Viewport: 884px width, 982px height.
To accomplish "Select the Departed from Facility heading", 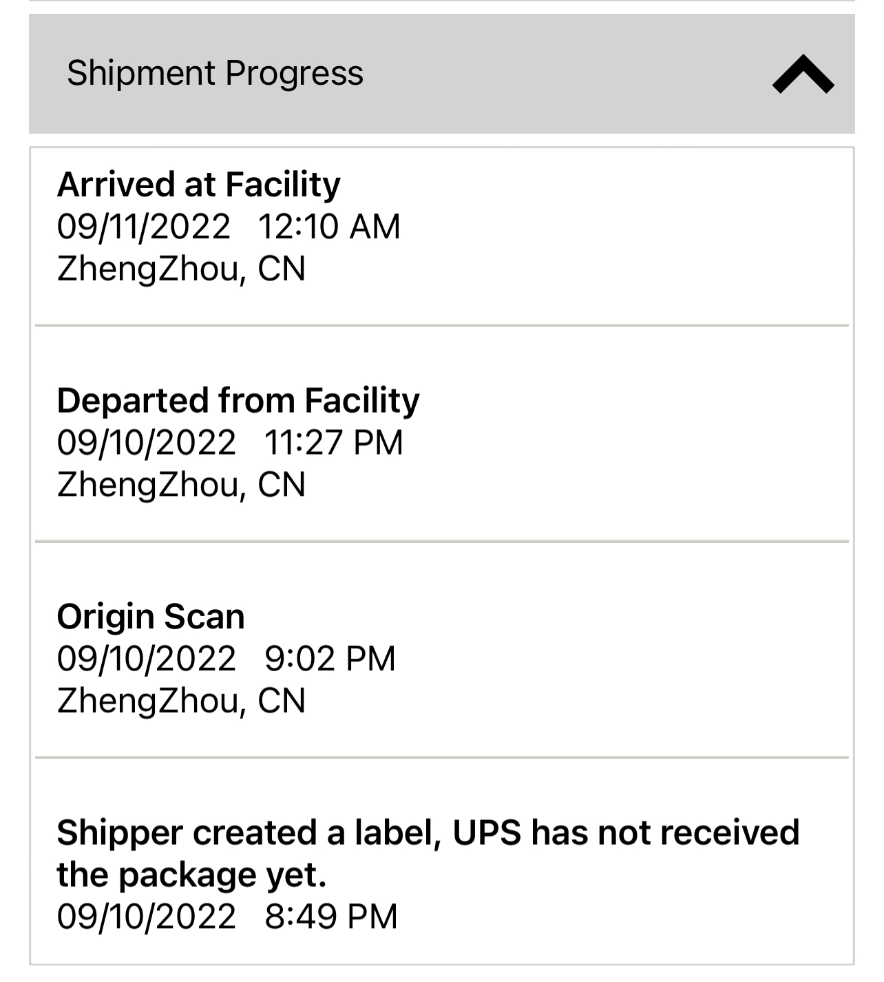I will click(238, 400).
